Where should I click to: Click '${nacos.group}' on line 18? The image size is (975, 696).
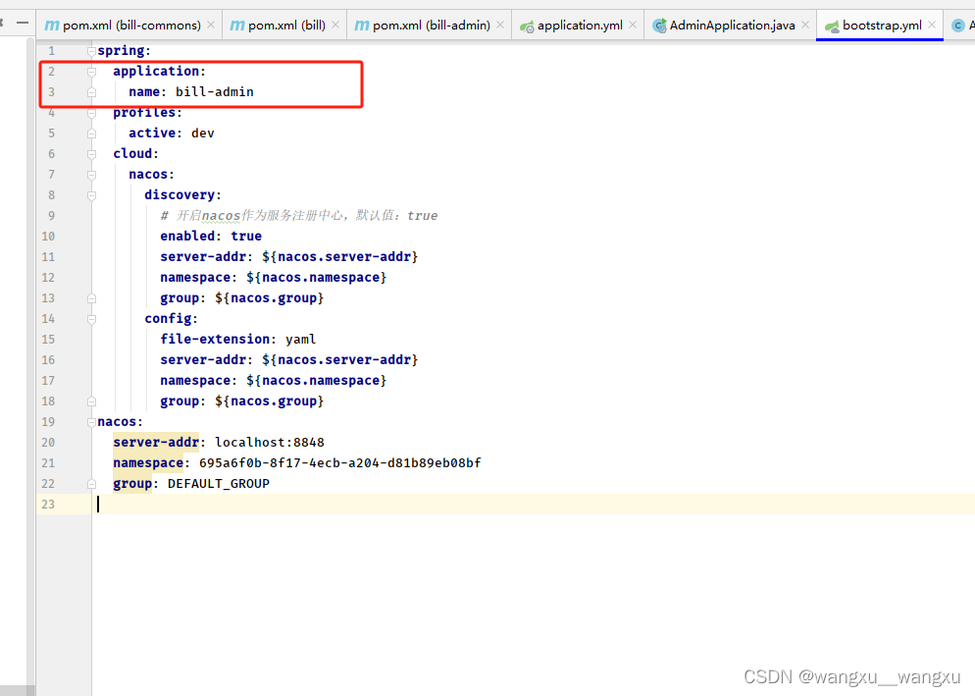[x=269, y=401]
